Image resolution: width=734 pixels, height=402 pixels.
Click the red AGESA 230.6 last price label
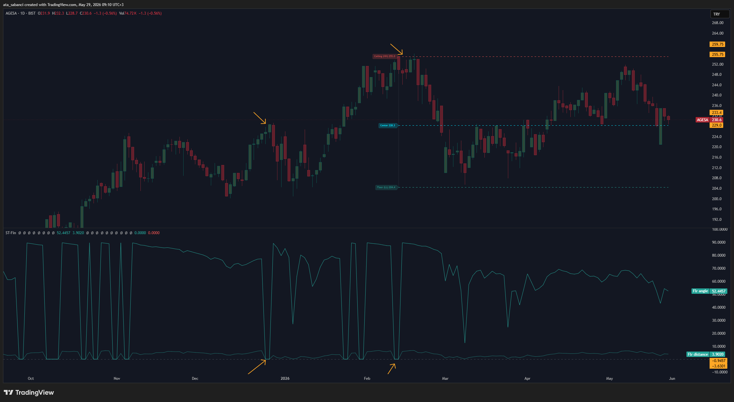click(x=709, y=120)
